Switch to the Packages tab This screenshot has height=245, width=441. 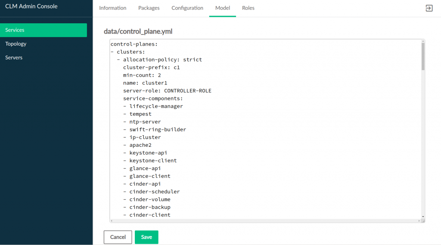coord(149,8)
